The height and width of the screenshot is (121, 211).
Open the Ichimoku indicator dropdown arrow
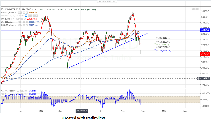coord(23,16)
